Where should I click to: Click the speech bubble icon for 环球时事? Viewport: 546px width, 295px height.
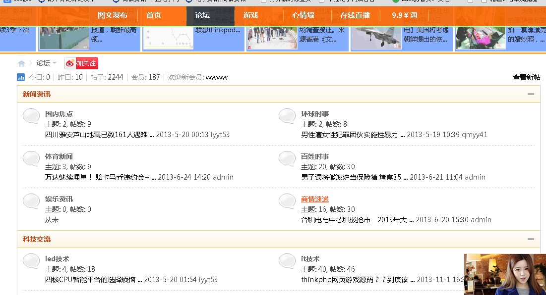(287, 116)
